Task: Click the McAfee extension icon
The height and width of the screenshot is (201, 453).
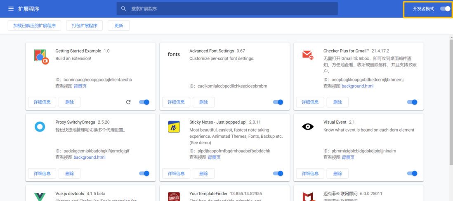Action: click(x=308, y=196)
